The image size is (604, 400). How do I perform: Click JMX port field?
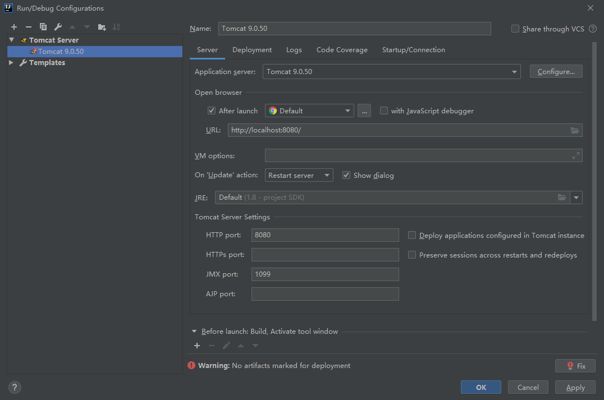(x=325, y=274)
